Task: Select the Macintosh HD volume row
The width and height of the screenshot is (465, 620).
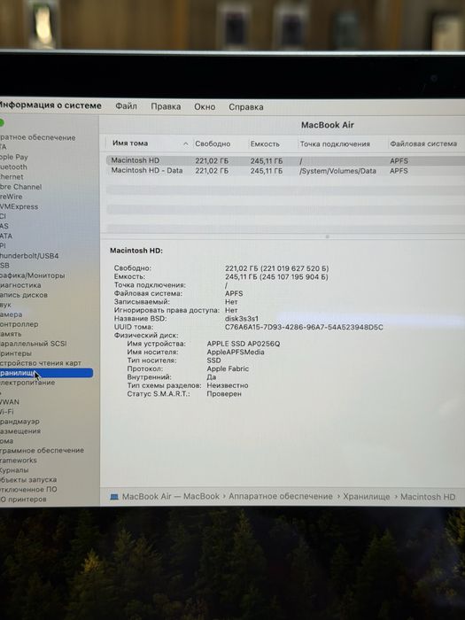Action: pos(285,160)
